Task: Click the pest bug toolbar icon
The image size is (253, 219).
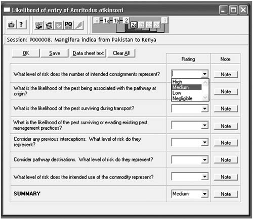Action: point(49,25)
